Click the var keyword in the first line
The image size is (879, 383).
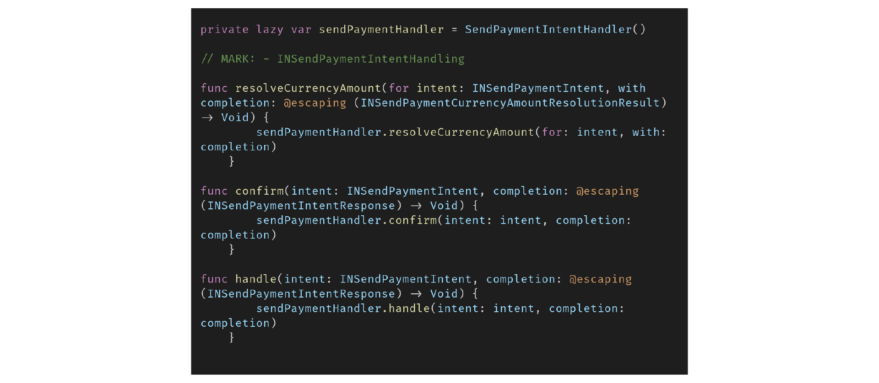[301, 30]
